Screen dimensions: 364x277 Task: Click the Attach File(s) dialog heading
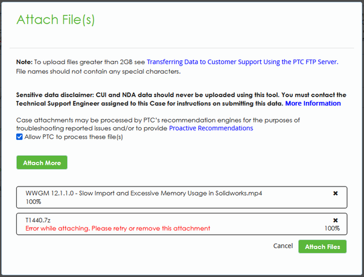click(56, 19)
